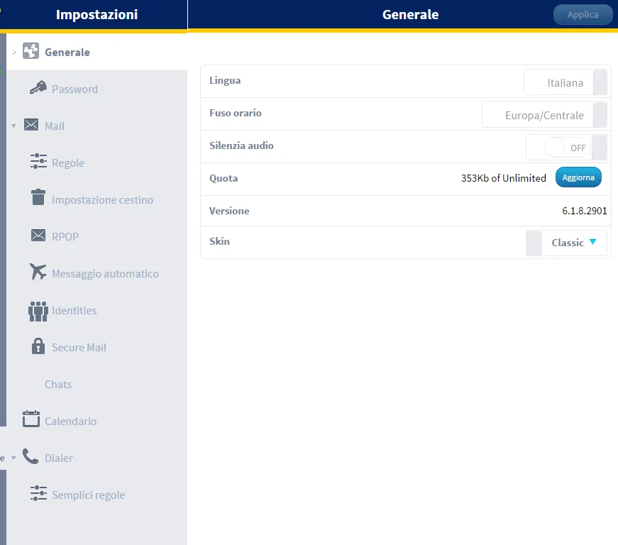618x545 pixels.
Task: Click the Calendario calendar icon
Action: [x=31, y=419]
